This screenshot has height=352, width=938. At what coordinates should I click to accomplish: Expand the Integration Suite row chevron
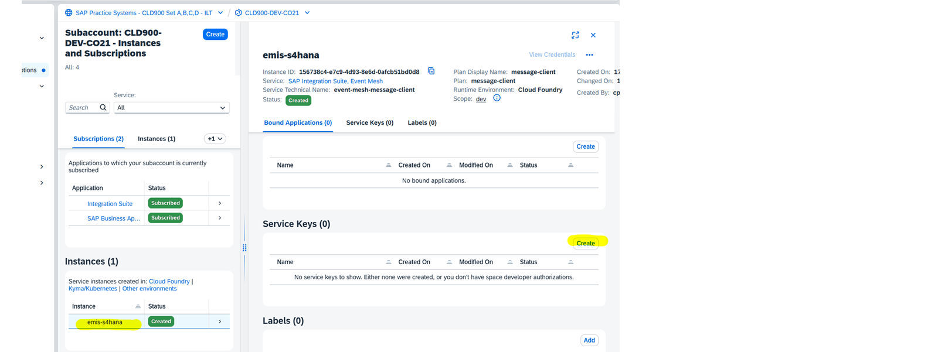pos(220,203)
